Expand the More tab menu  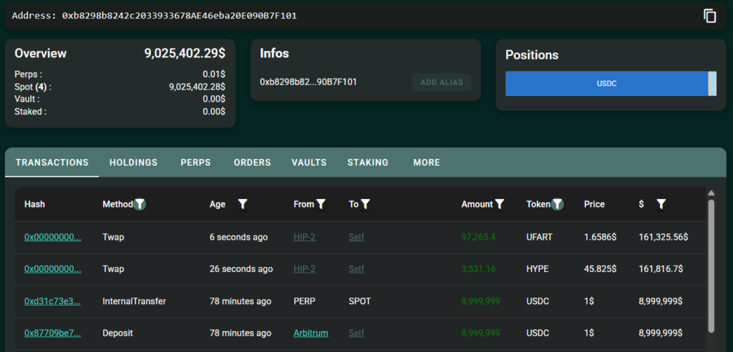(x=427, y=162)
